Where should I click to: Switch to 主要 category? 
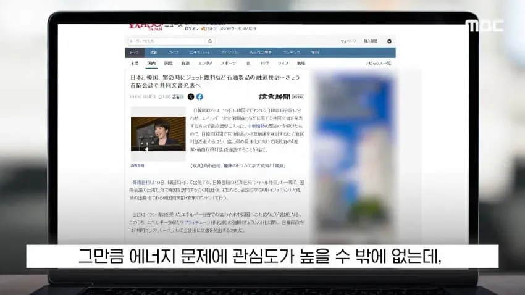[135, 63]
